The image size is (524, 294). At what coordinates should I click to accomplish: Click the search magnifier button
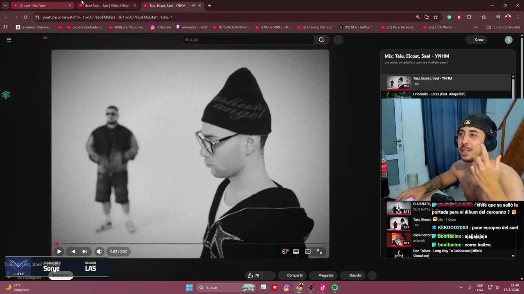(321, 40)
